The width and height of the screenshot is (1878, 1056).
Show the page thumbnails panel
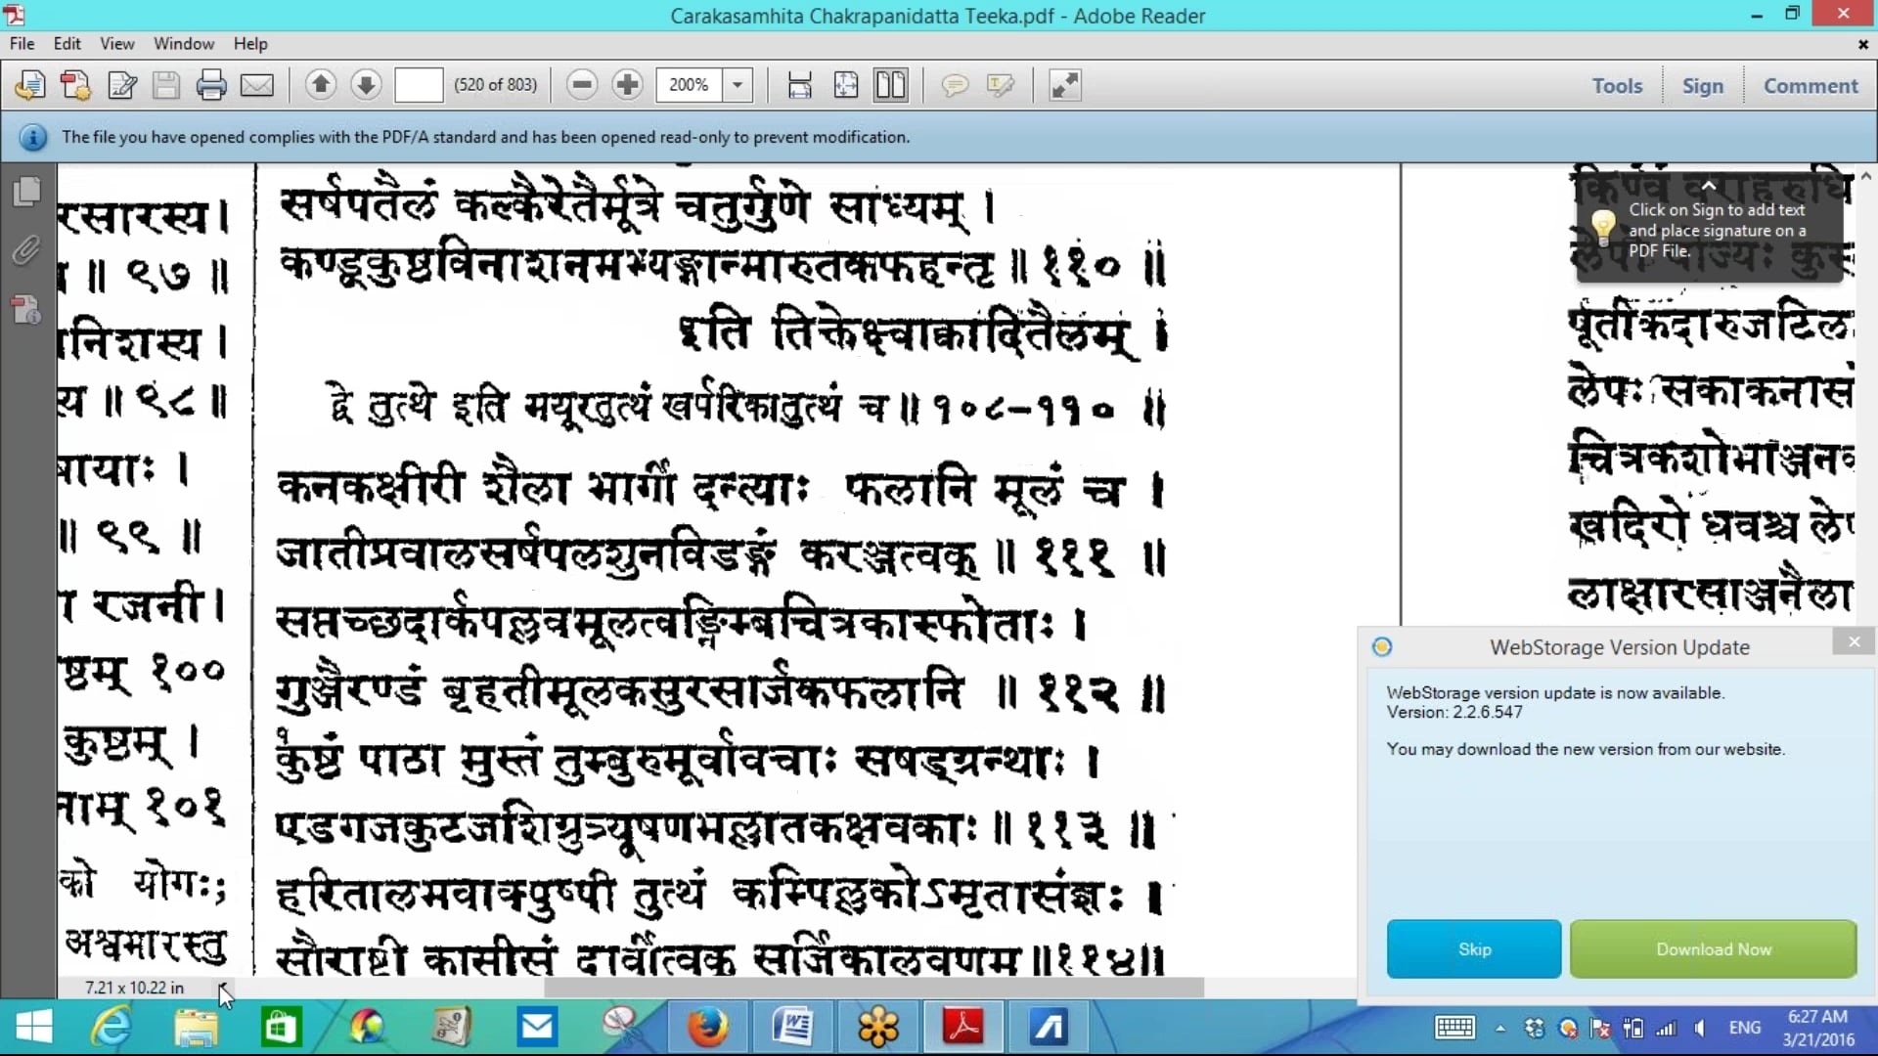[27, 191]
